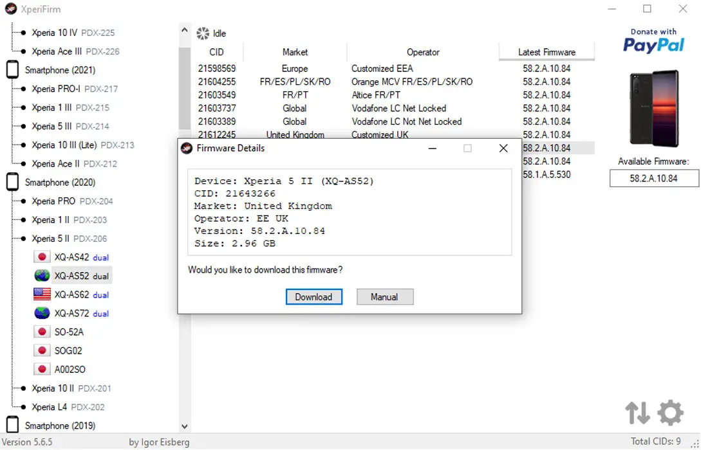701x450 pixels.
Task: Click the device tree scroll up arrow
Action: point(185,30)
